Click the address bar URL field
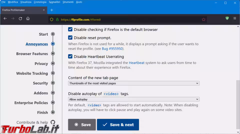240x134 pixels. click(x=128, y=19)
